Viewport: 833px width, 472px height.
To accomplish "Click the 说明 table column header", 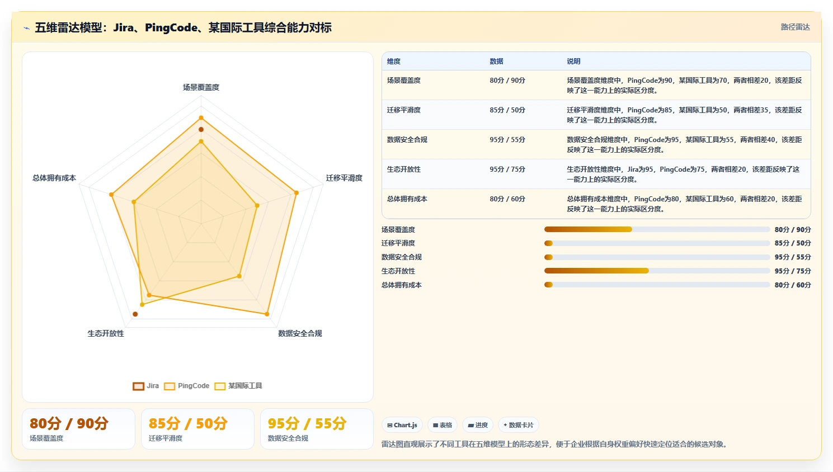I will click(573, 62).
